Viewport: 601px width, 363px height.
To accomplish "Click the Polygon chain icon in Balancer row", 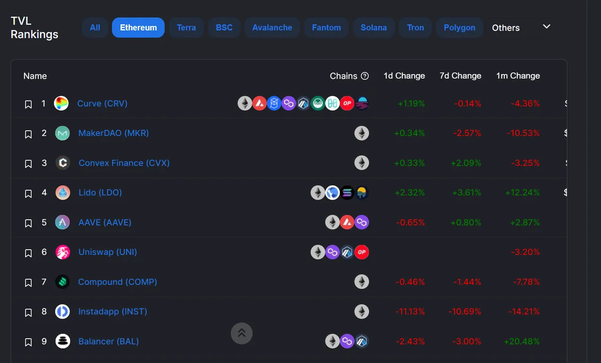I will point(347,341).
